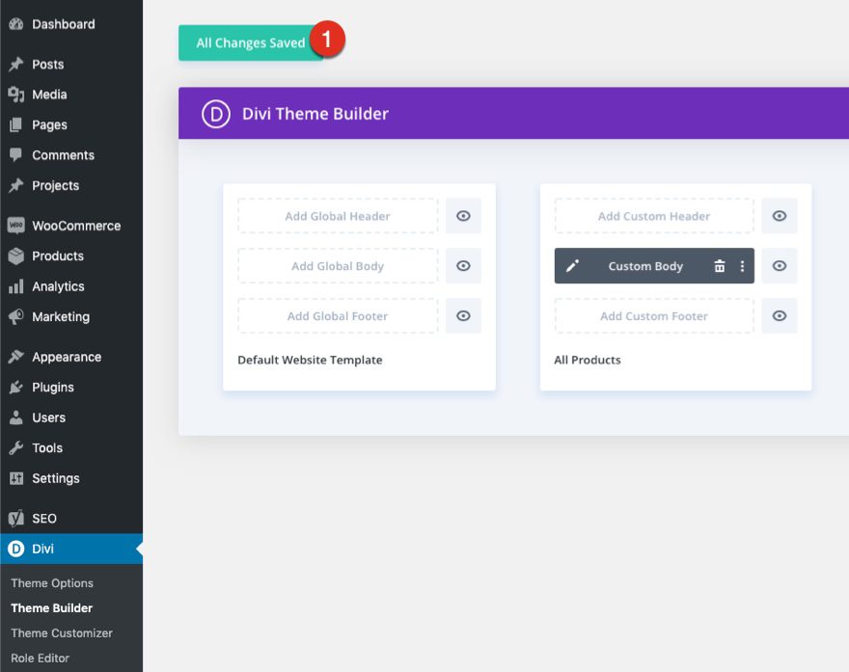Open Analytics via its chart icon

coord(16,285)
